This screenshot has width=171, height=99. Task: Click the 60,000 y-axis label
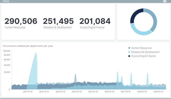[7, 60]
